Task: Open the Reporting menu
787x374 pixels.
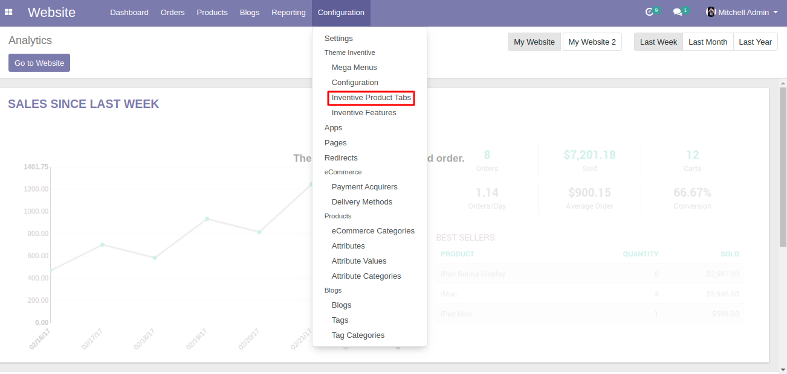Action: pos(288,13)
